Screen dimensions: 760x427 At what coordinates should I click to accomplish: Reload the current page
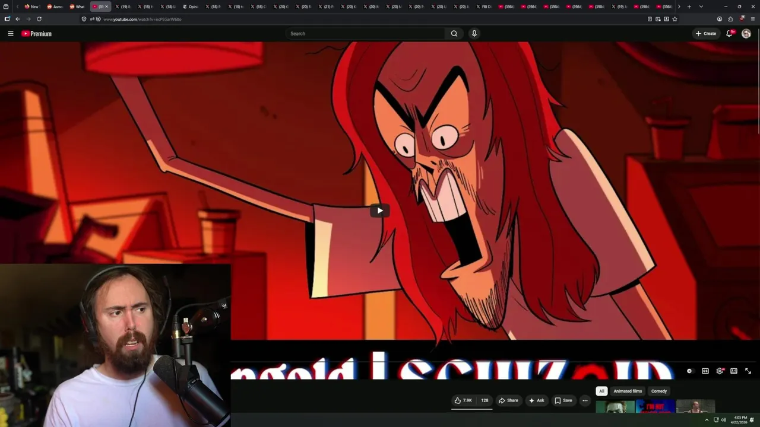click(x=39, y=19)
